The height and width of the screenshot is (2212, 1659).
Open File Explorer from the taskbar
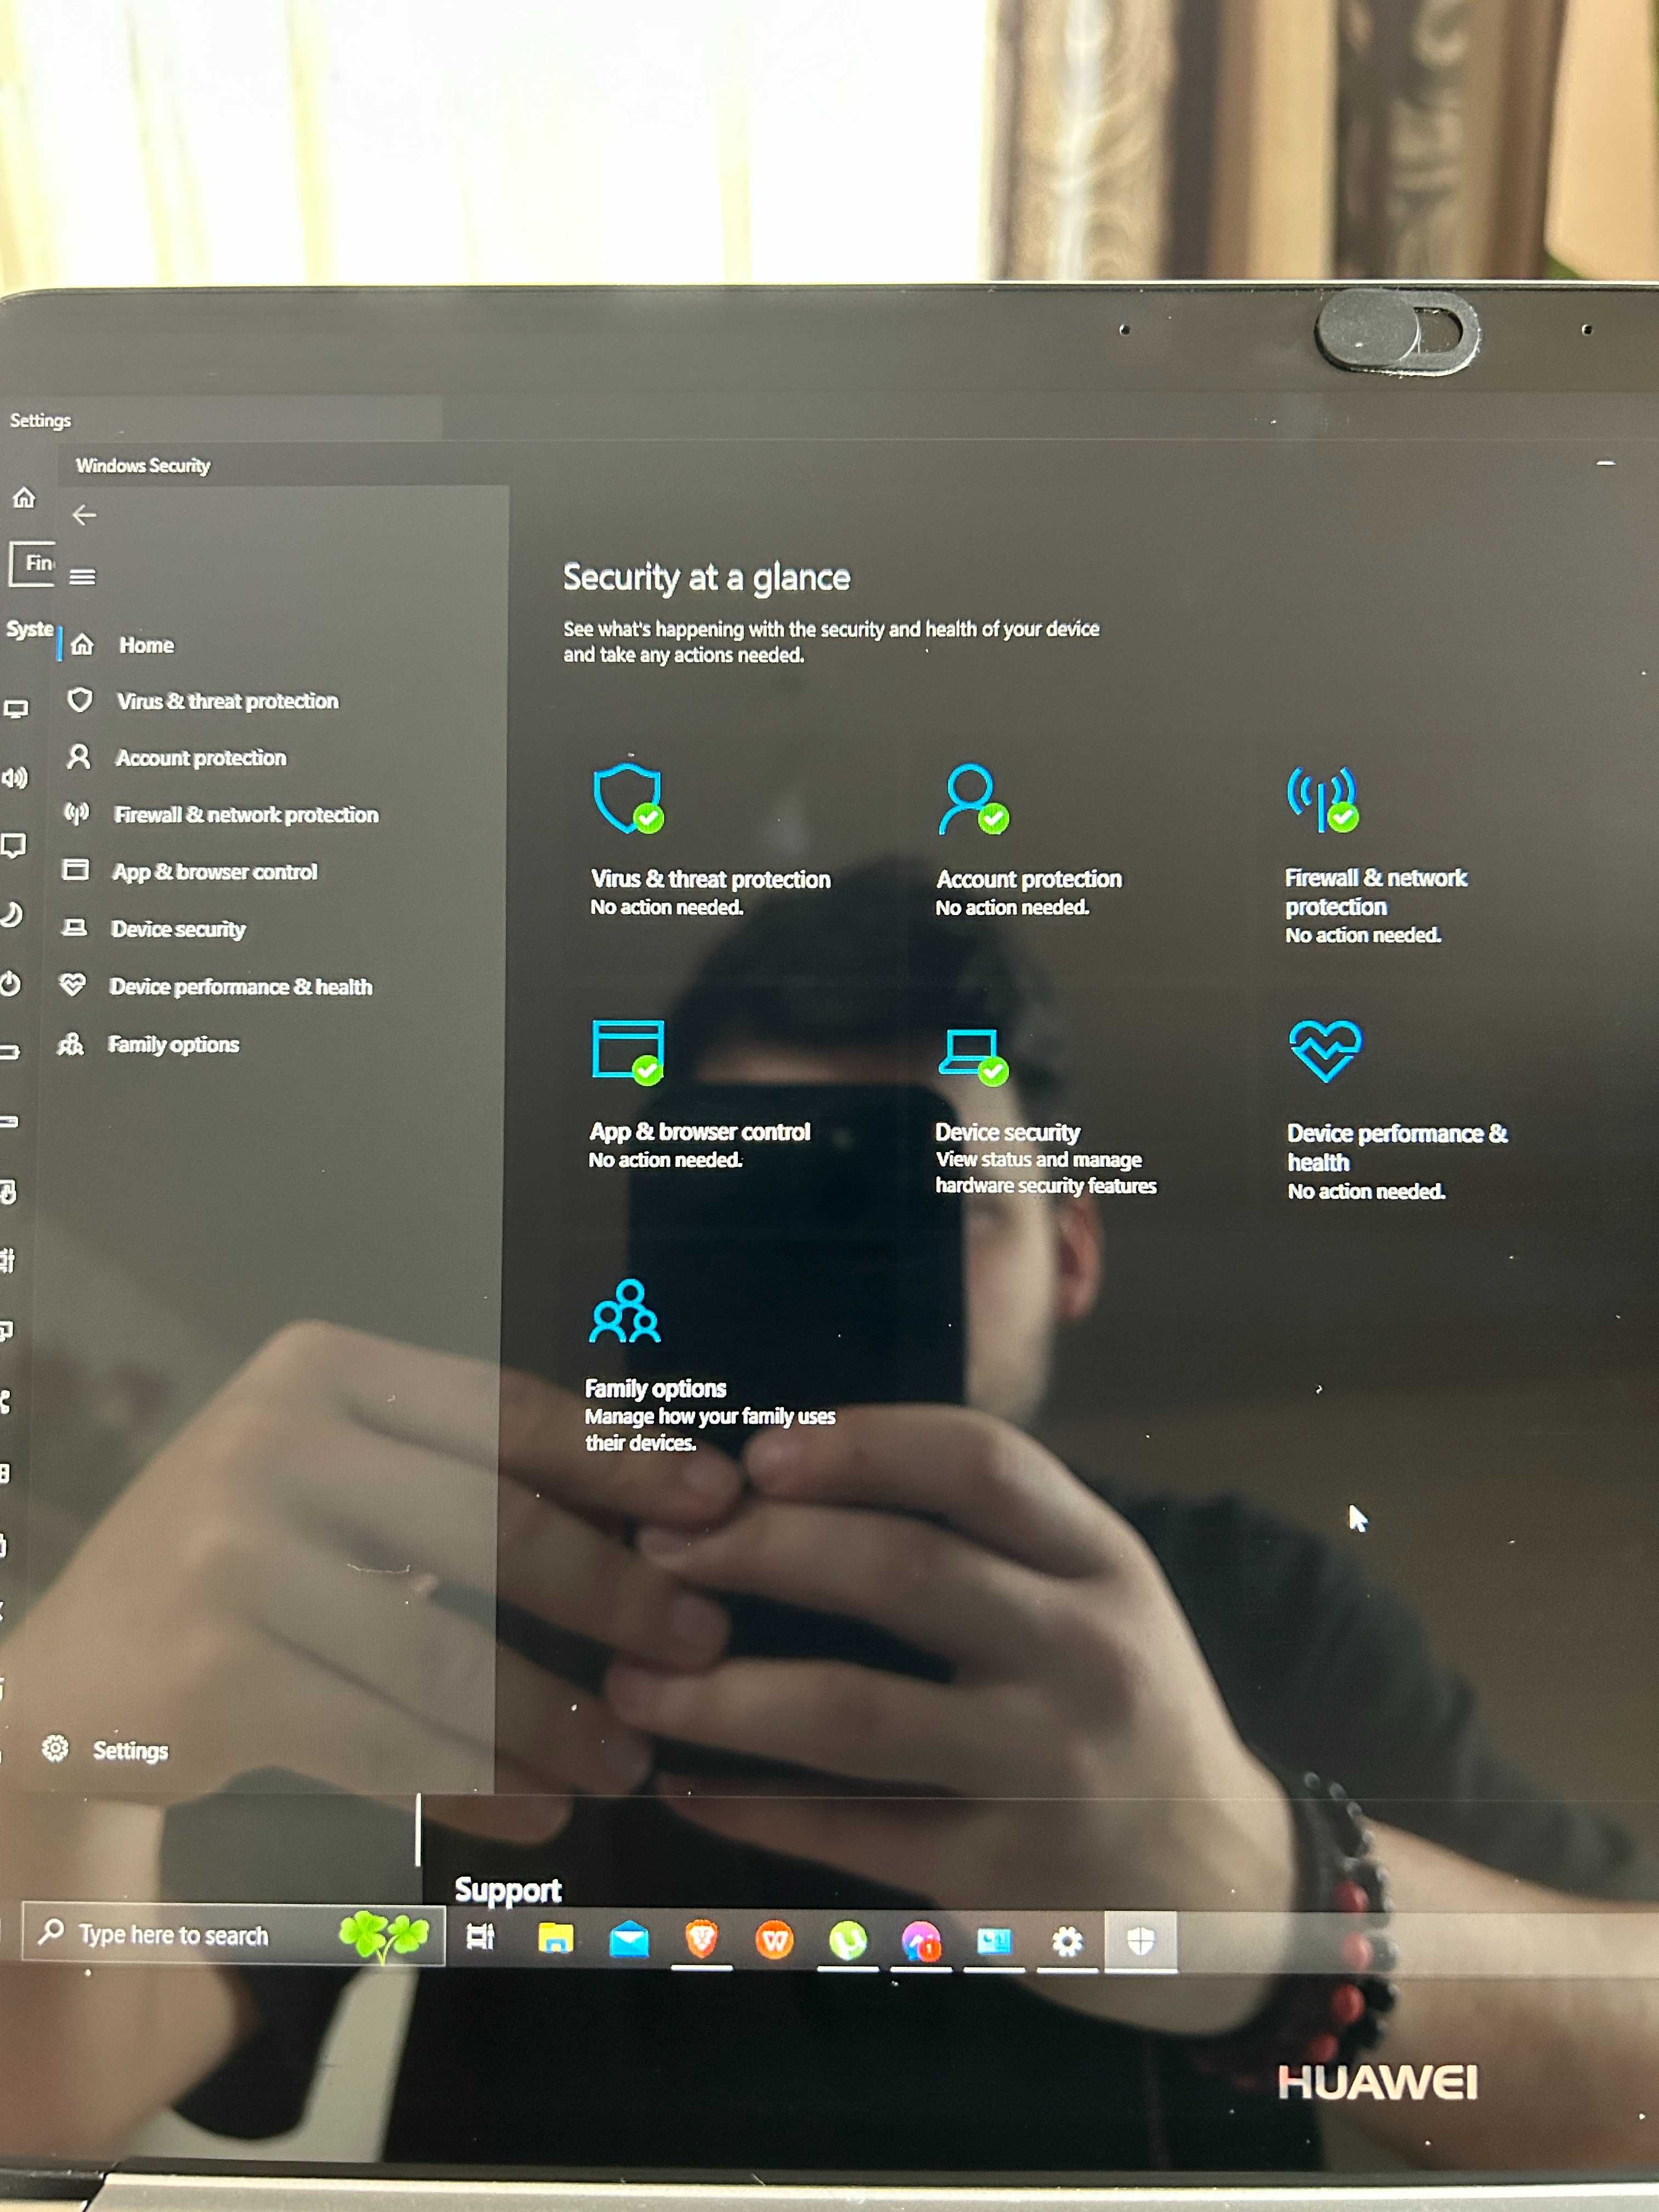click(x=555, y=1938)
